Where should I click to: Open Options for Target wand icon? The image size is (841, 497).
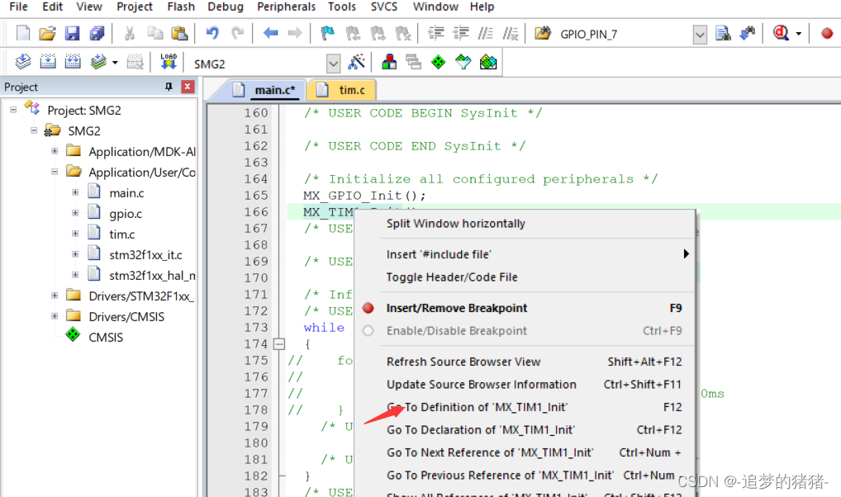point(357,62)
